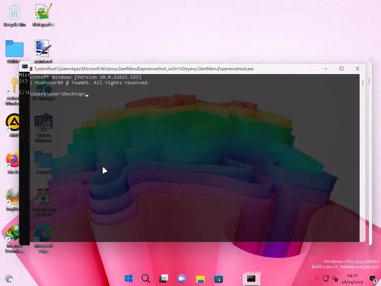Open the network status tray icon

(x=326, y=279)
